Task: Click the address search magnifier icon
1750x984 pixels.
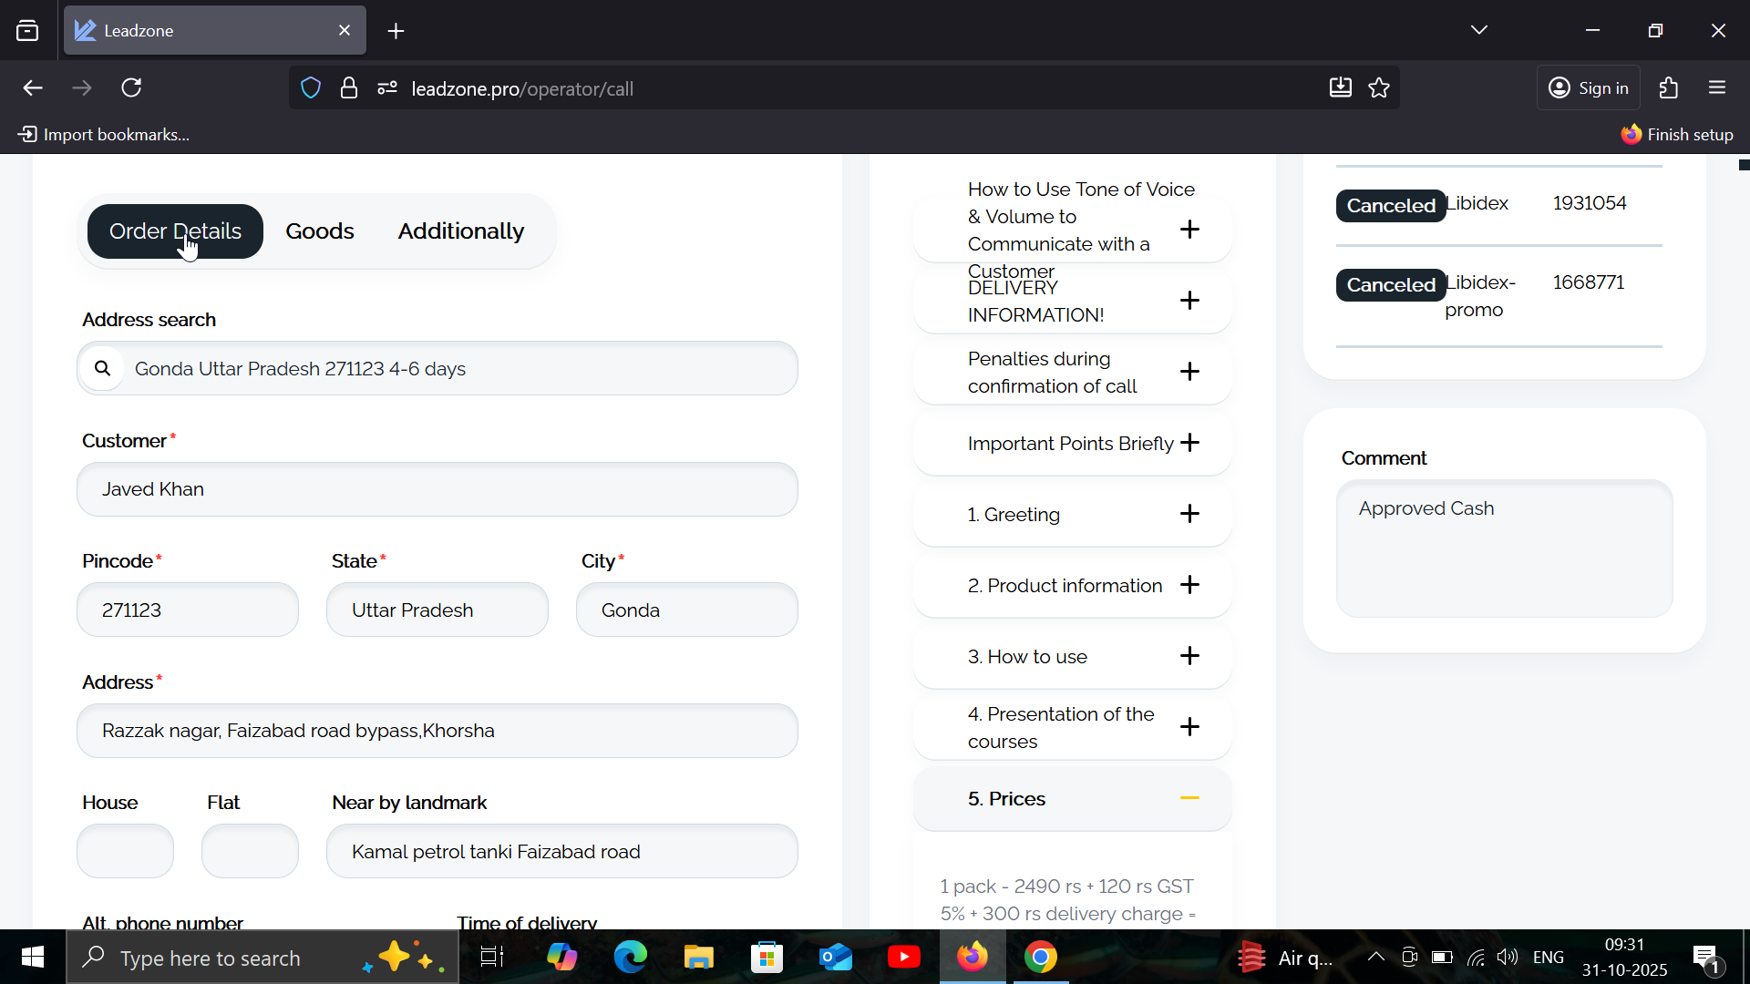Action: click(x=102, y=368)
